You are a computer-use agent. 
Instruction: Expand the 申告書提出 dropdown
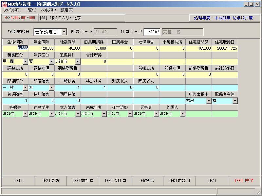[209, 101]
